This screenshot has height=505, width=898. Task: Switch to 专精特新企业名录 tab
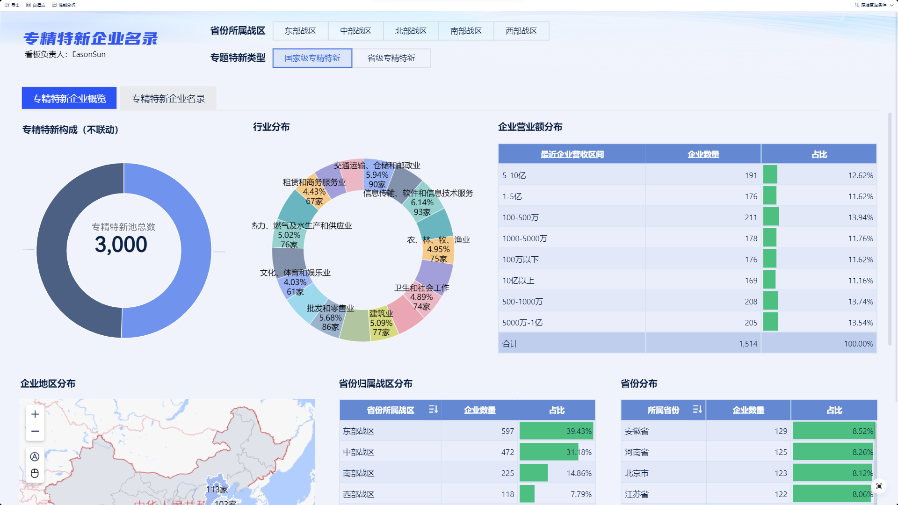(168, 99)
